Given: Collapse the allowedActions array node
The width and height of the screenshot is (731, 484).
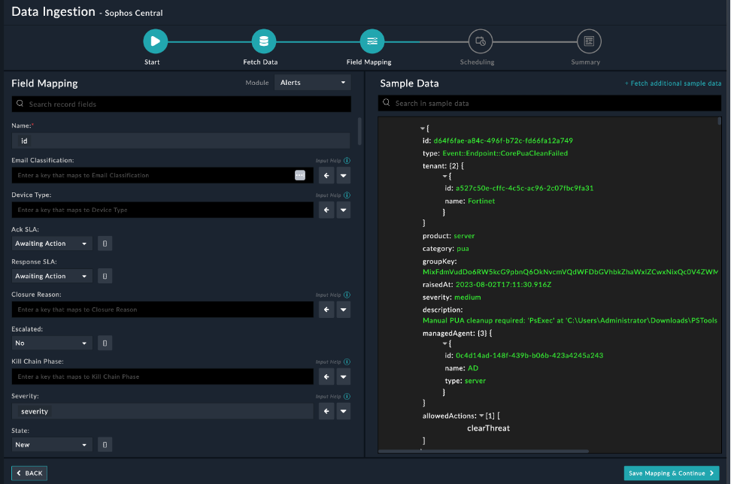Looking at the screenshot, I should [481, 416].
